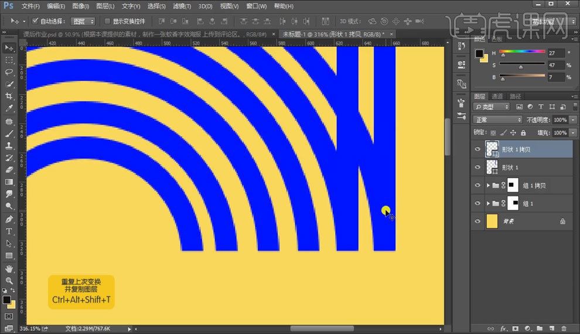Click the foreground color swatch in toolbar
Screen dimensions: 580x334
coord(6,300)
